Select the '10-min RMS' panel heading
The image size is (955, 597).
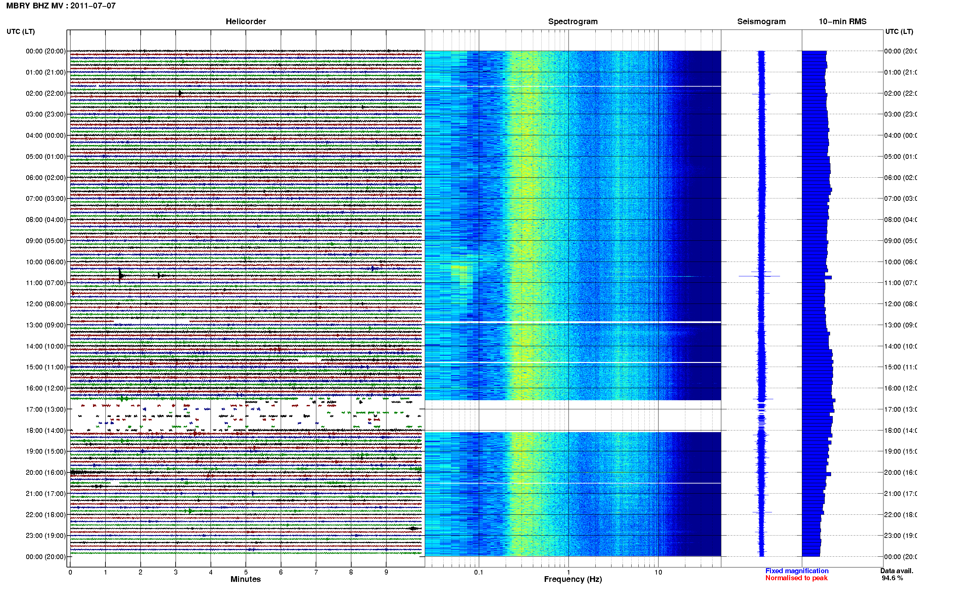pyautogui.click(x=843, y=21)
